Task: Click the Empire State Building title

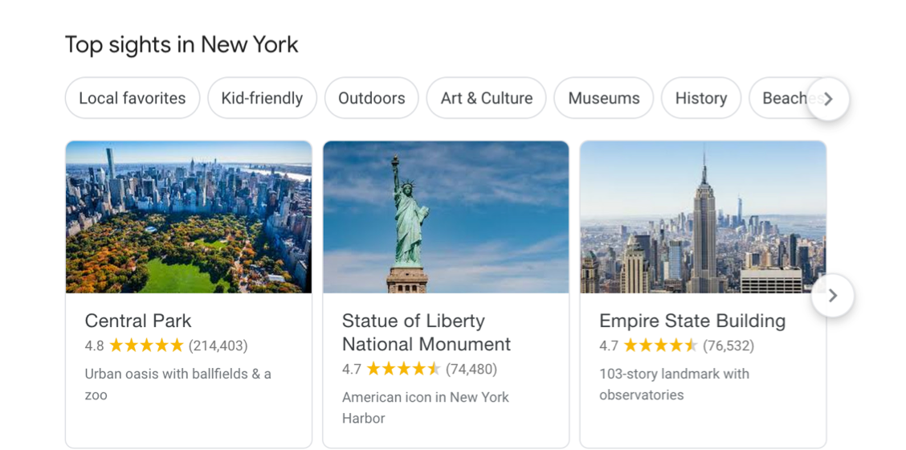Action: pos(692,321)
